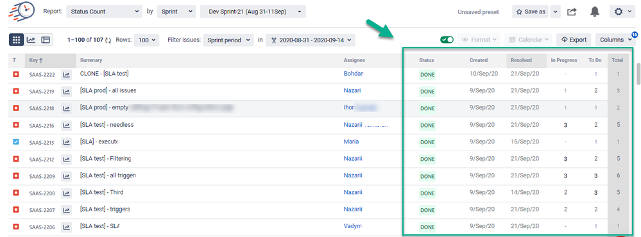Switch to chart view
Screen dimensions: 641x237
click(x=31, y=40)
